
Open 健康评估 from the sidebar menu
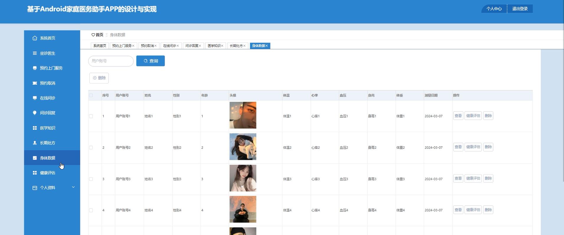[52, 173]
